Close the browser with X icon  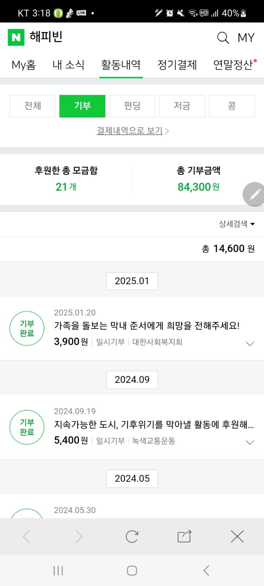237,536
